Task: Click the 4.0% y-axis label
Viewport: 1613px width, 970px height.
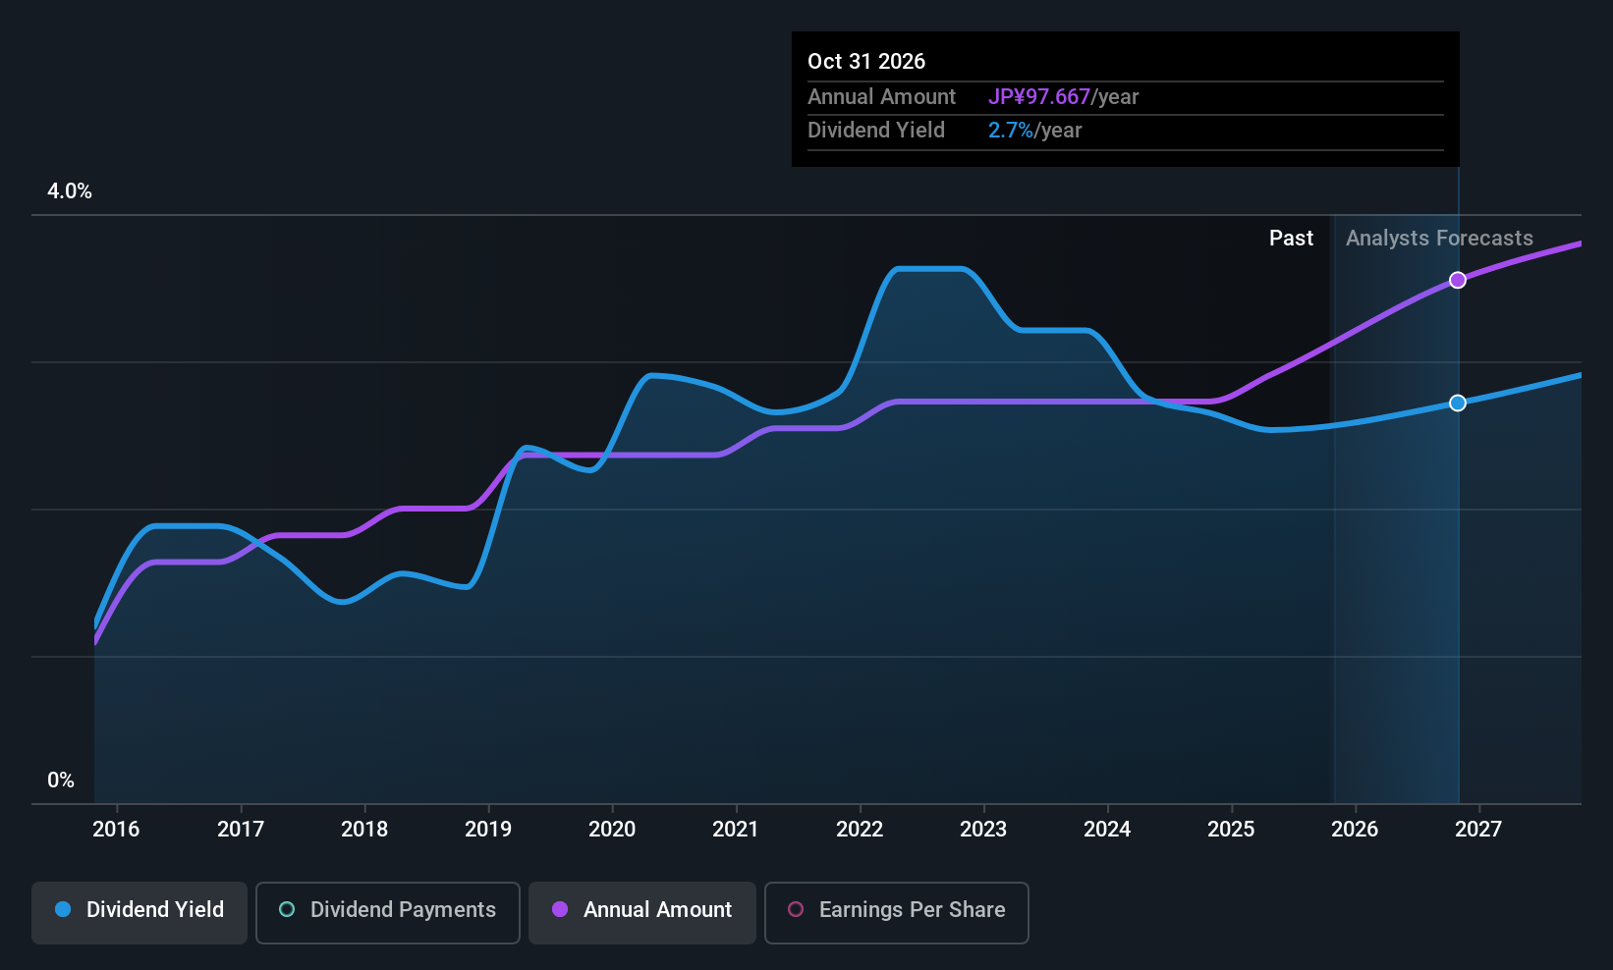Action: pyautogui.click(x=70, y=191)
